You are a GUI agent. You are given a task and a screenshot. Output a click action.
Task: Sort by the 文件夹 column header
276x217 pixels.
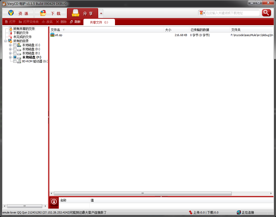(x=252, y=30)
